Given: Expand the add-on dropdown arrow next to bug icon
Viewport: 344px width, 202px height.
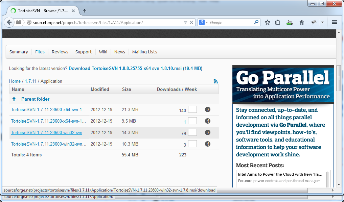Looking at the screenshot, I should [322, 22].
